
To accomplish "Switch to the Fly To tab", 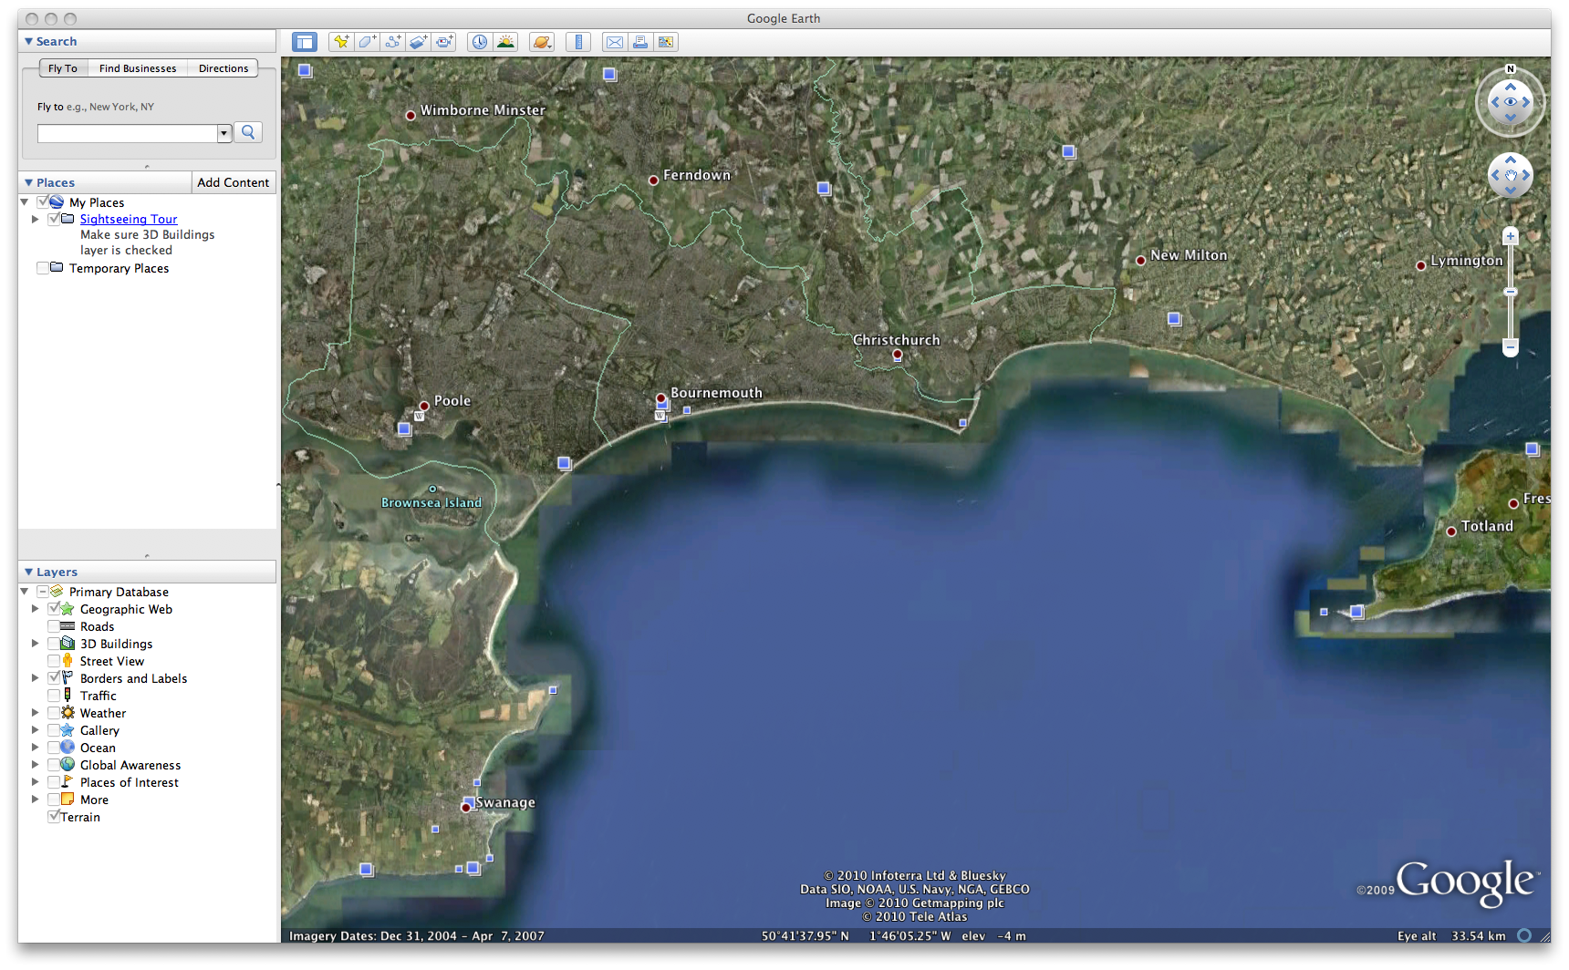I will tap(63, 68).
